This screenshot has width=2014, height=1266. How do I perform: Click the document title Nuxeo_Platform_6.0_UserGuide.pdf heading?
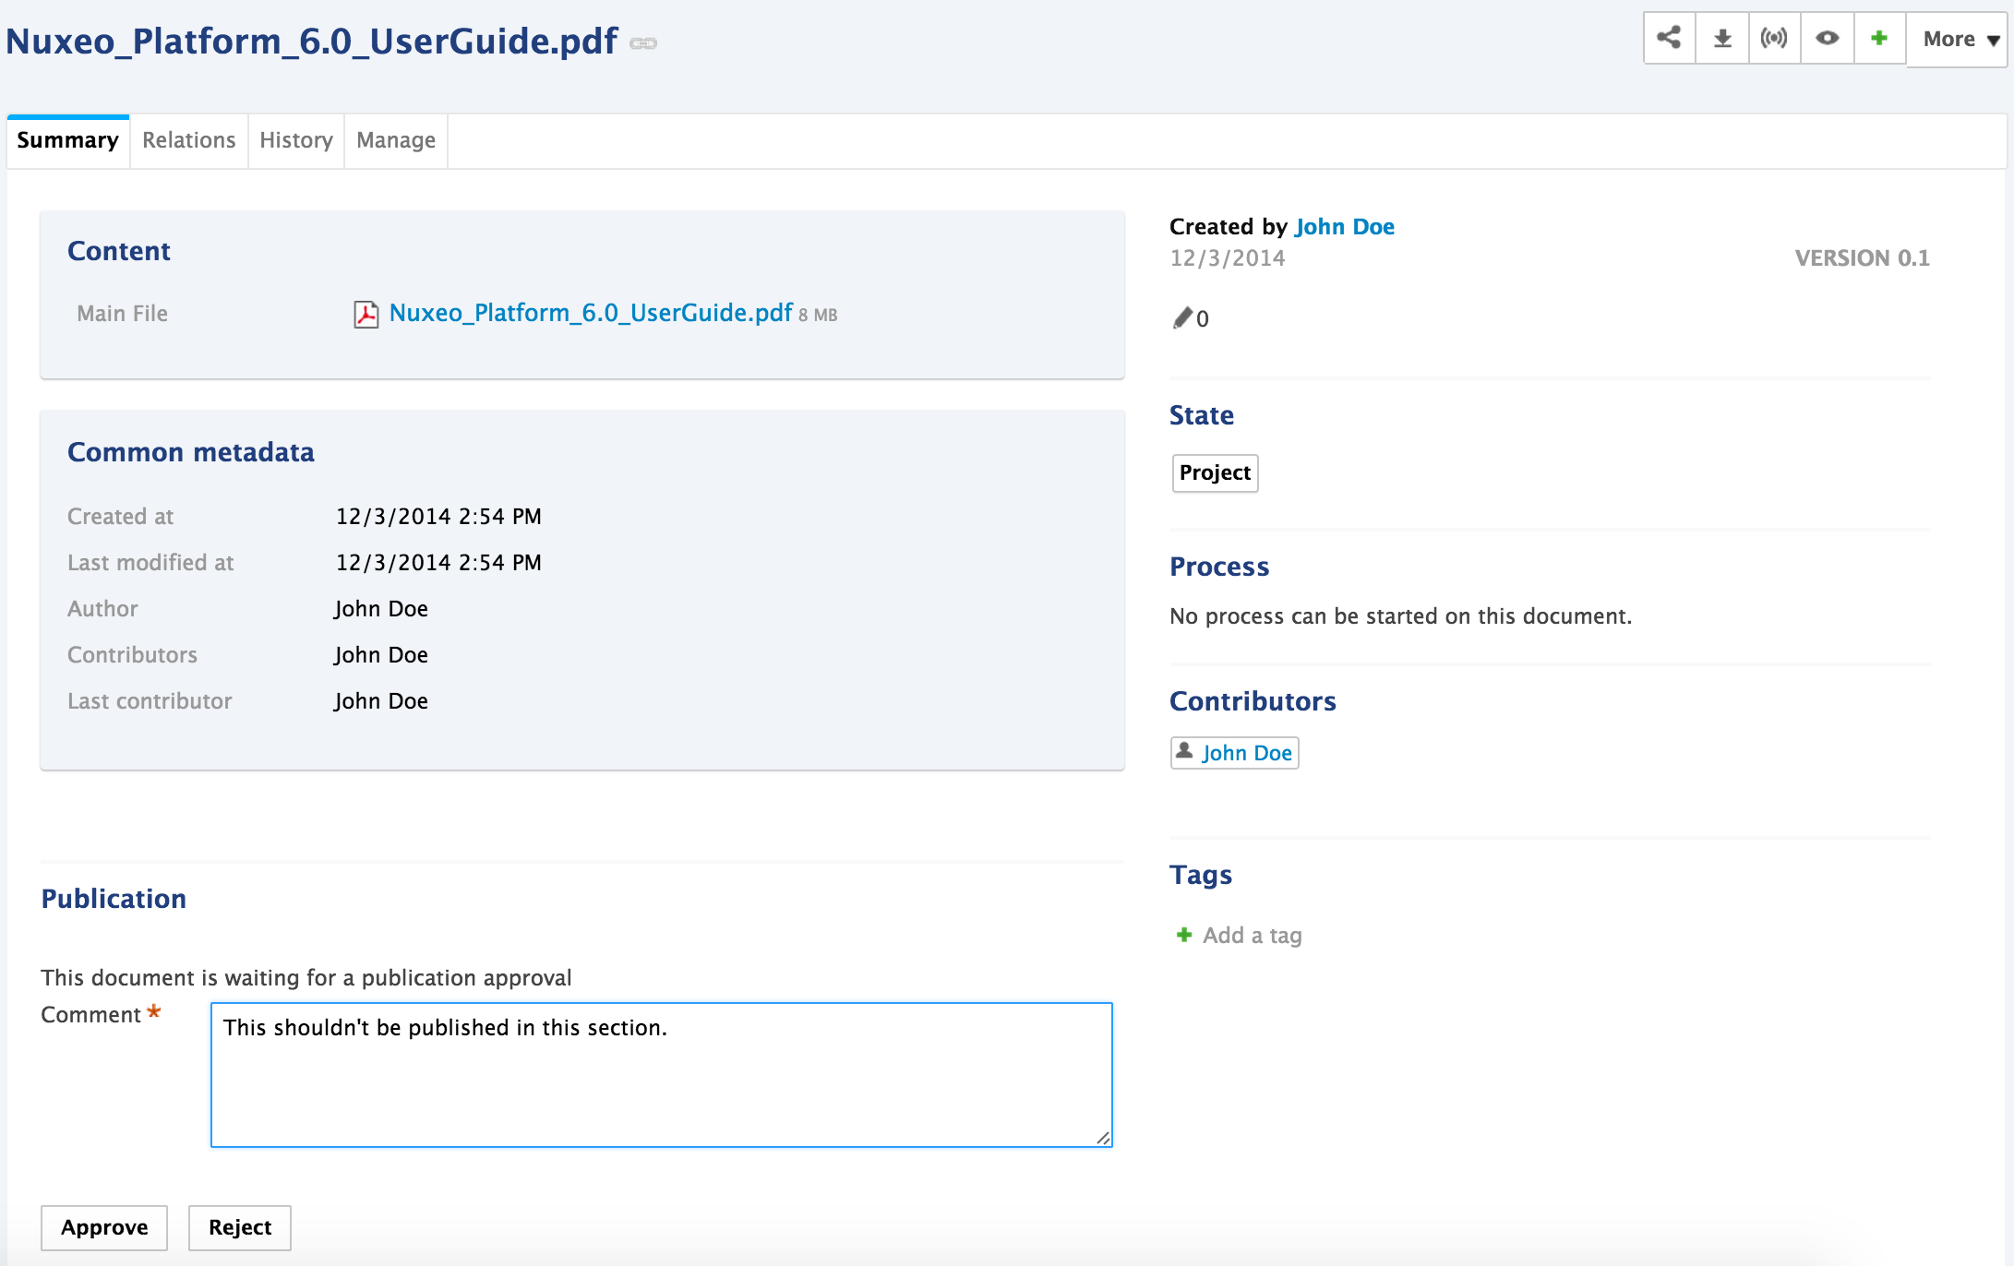pyautogui.click(x=312, y=41)
